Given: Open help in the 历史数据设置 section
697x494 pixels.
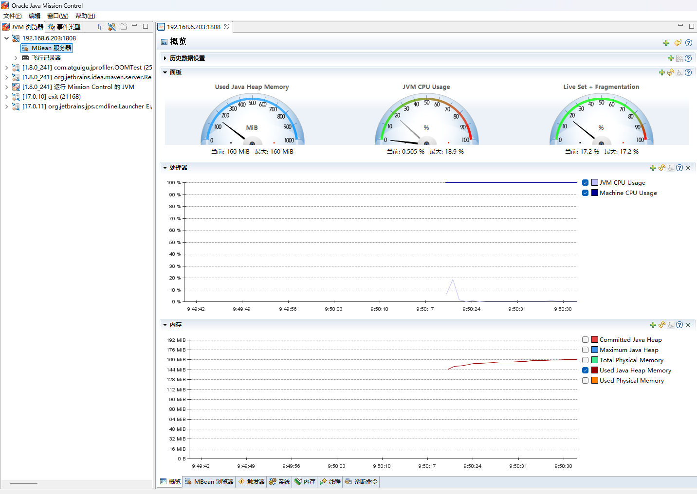Looking at the screenshot, I should click(688, 58).
